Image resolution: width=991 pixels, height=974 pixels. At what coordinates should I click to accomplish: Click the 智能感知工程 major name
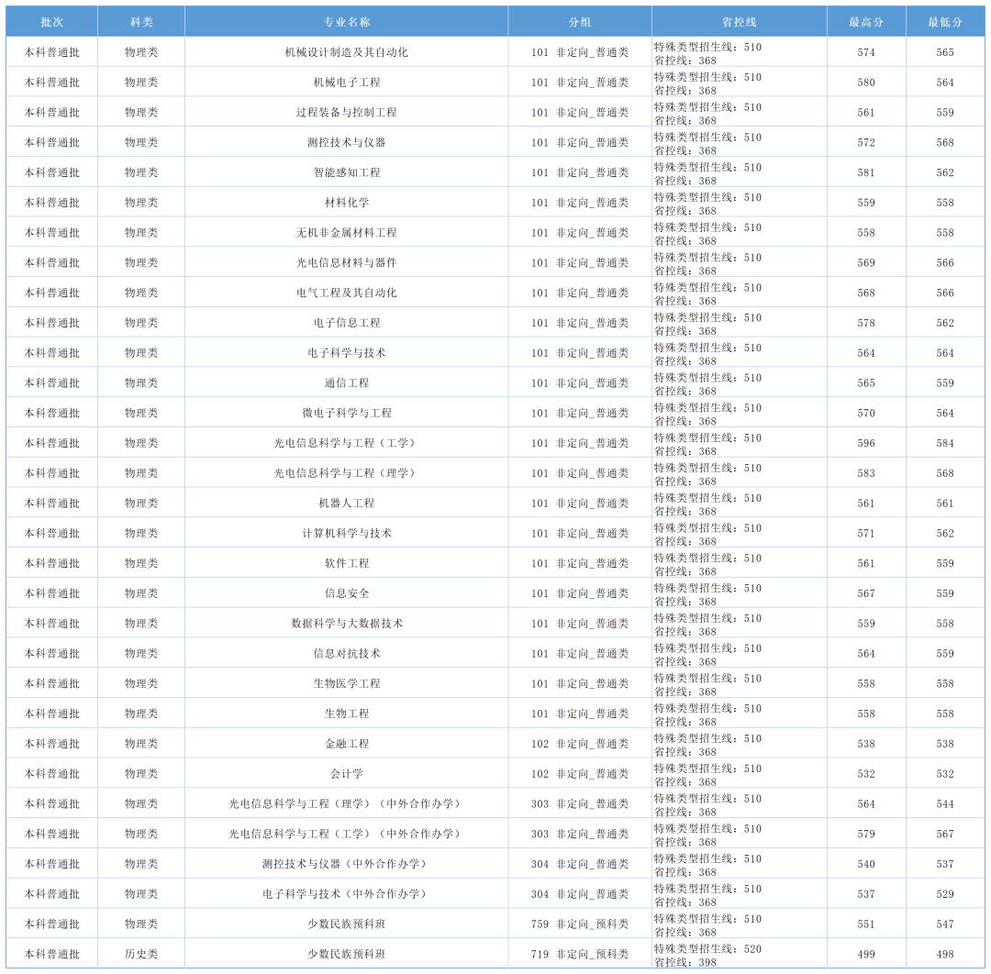(346, 172)
